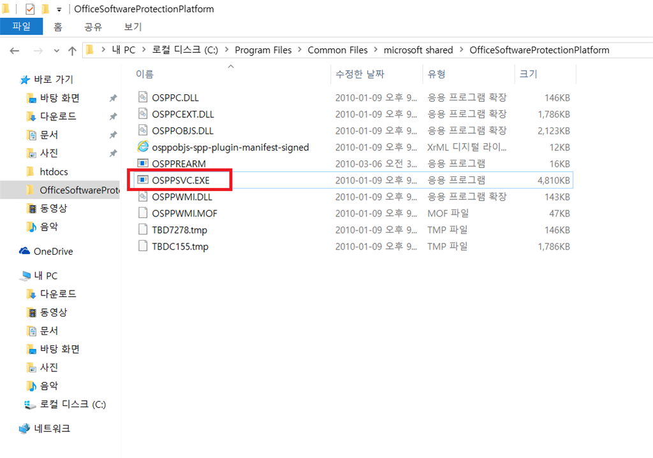Open 다운로드 under 바로 가기
Image resolution: width=653 pixels, height=458 pixels.
tap(58, 117)
